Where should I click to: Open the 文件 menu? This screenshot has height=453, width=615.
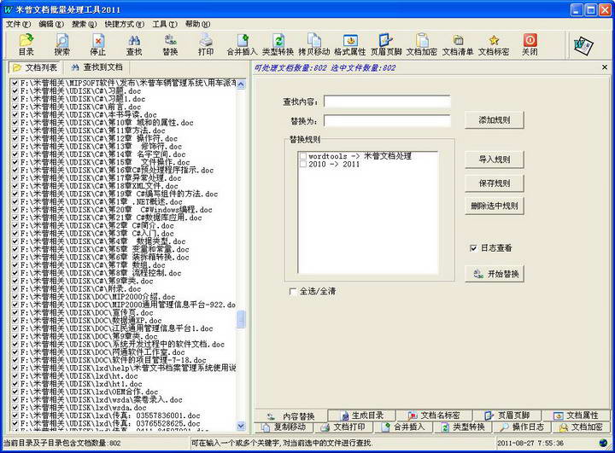(x=18, y=24)
